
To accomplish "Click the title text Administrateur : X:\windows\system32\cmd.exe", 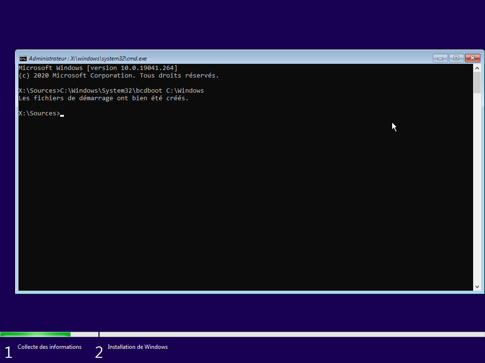I will [88, 58].
